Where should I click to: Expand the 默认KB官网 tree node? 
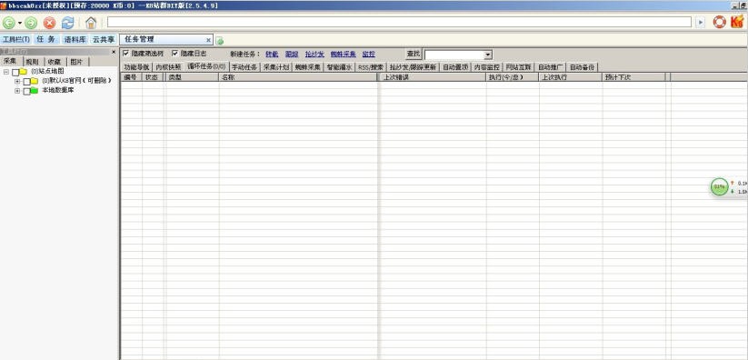coord(17,81)
